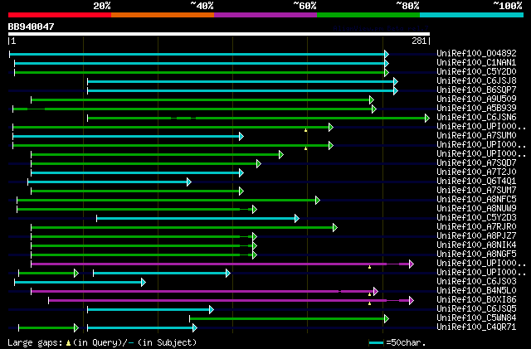531x349 pixels.
Task: Open subject UniRef100_A8NIK4
Action: (x=476, y=245)
